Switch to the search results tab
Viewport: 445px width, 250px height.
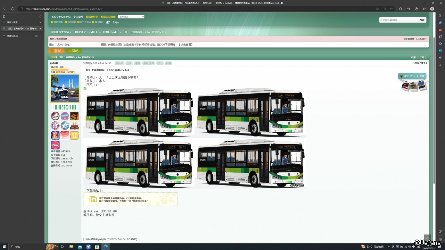tap(21, 22)
